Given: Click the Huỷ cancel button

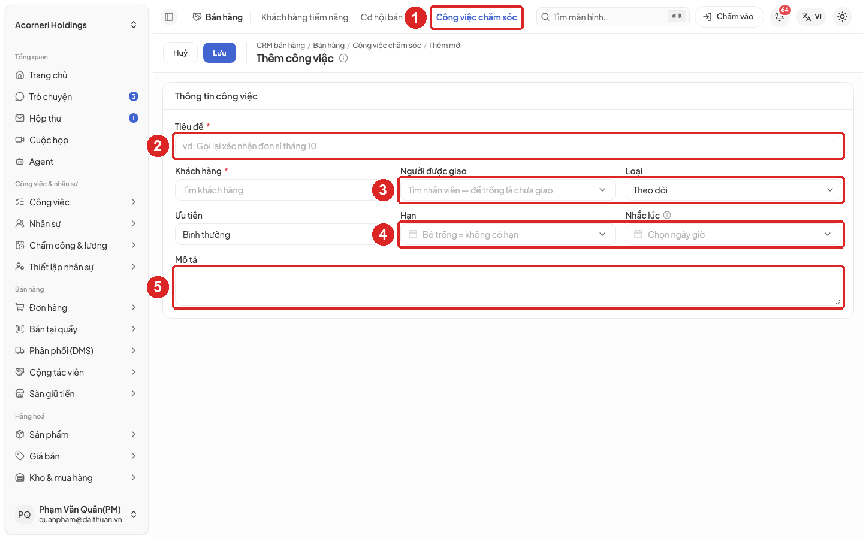Looking at the screenshot, I should [x=180, y=53].
